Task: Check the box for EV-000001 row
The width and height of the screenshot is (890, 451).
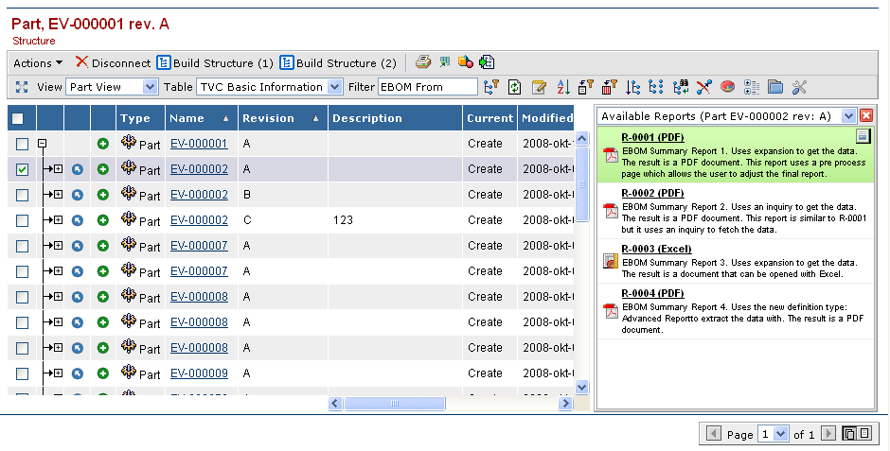Action: (23, 144)
